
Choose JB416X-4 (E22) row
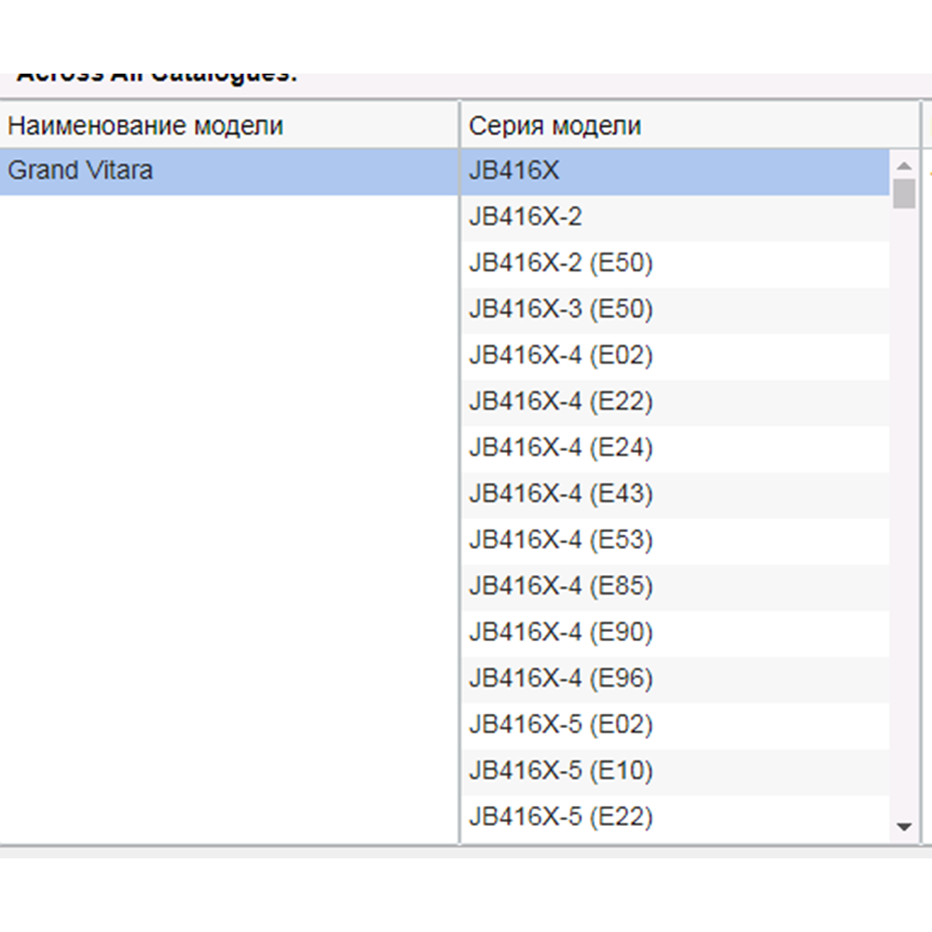tap(561, 402)
